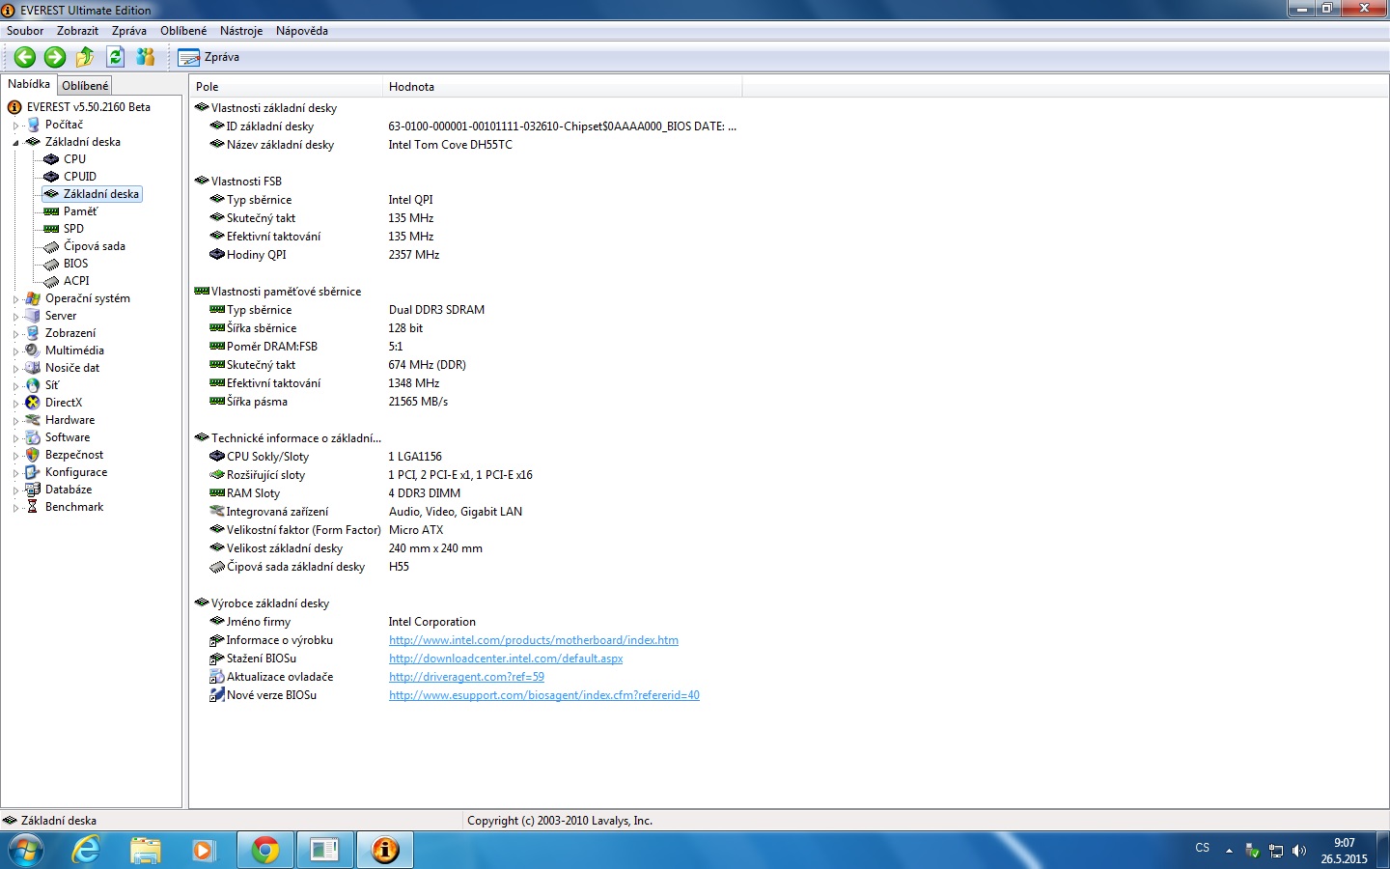
Task: Switch to the Oblíbené sidebar tab
Action: (85, 86)
